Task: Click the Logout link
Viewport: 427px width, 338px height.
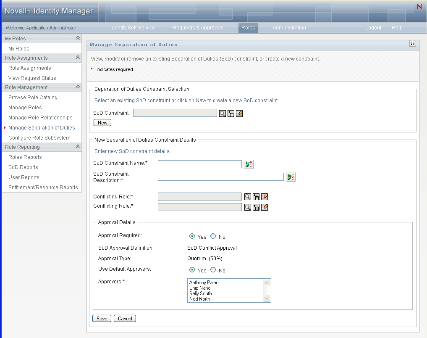Action: click(x=373, y=27)
